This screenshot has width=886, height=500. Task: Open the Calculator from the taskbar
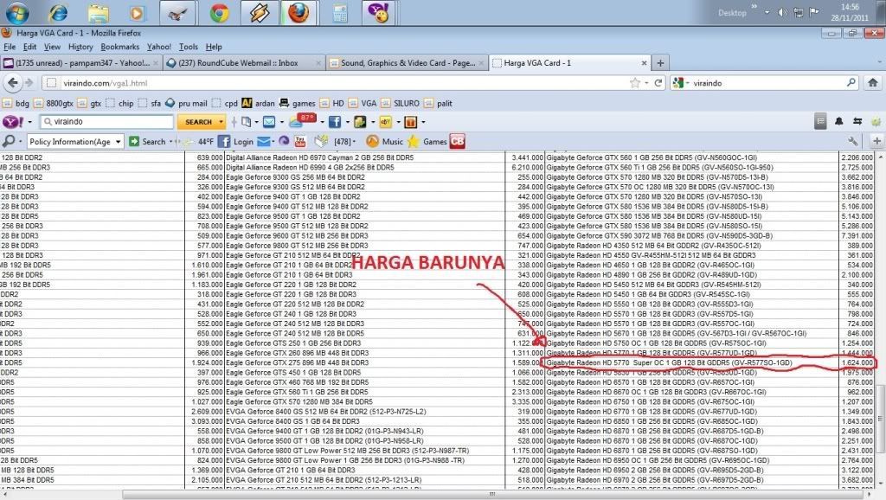[339, 13]
